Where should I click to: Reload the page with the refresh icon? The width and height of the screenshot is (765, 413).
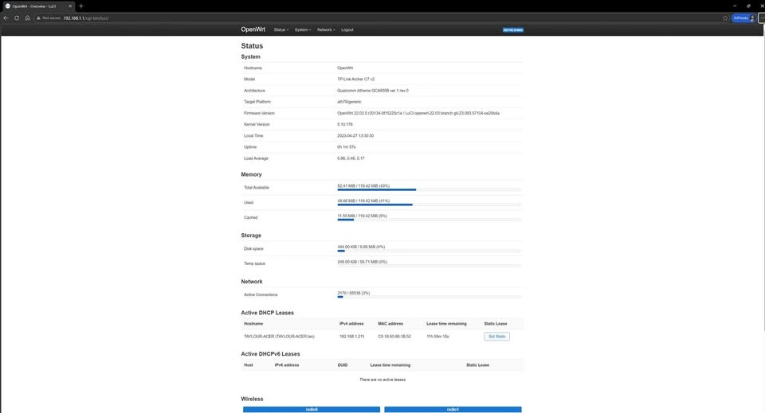coord(17,18)
